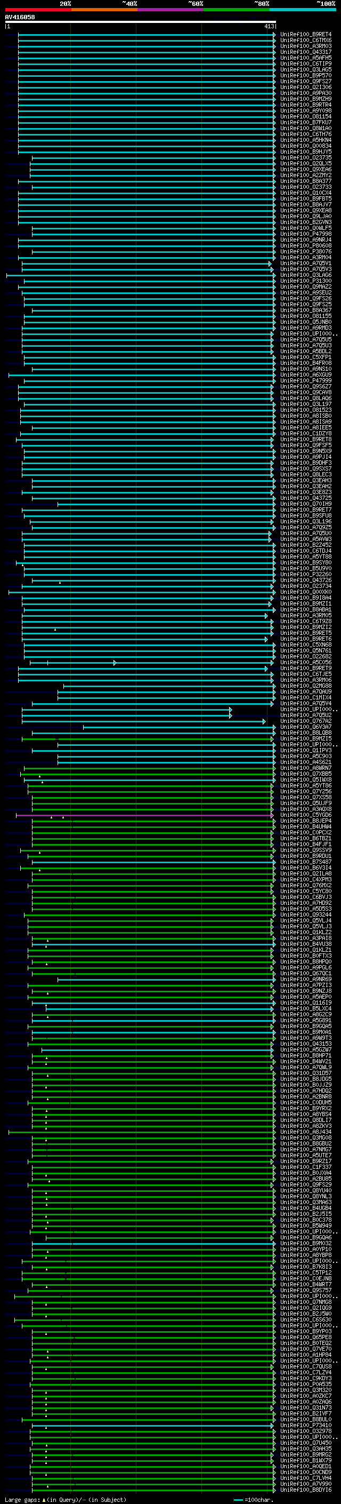Click the purple alignment bar for C5YGD6

[144, 815]
